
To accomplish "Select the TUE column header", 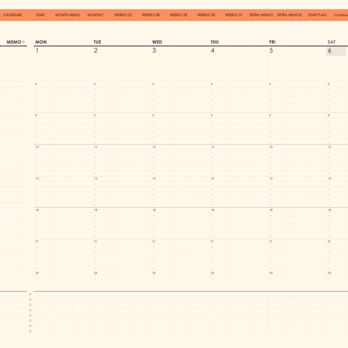I will (x=98, y=42).
